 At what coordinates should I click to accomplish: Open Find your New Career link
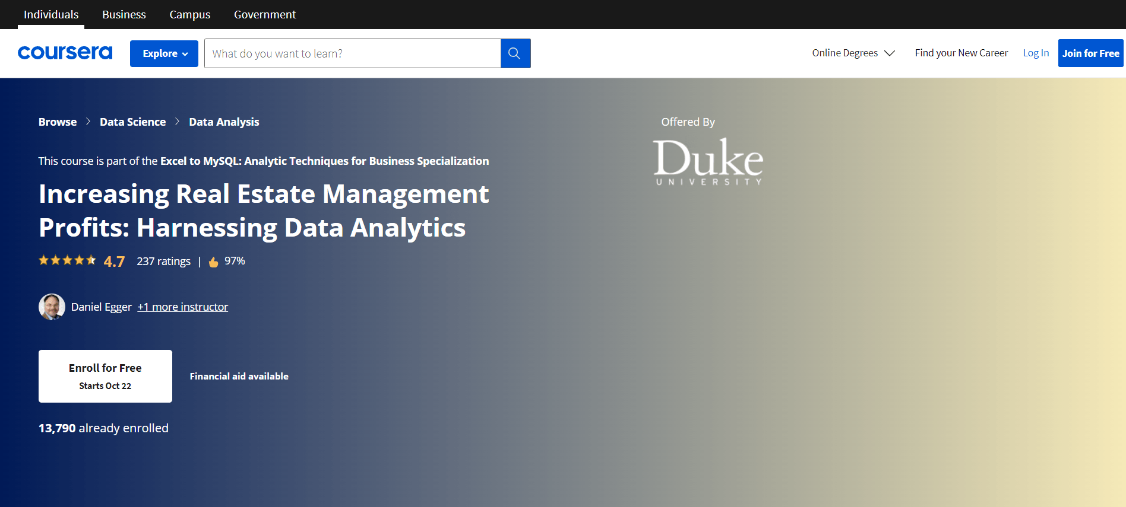(961, 53)
